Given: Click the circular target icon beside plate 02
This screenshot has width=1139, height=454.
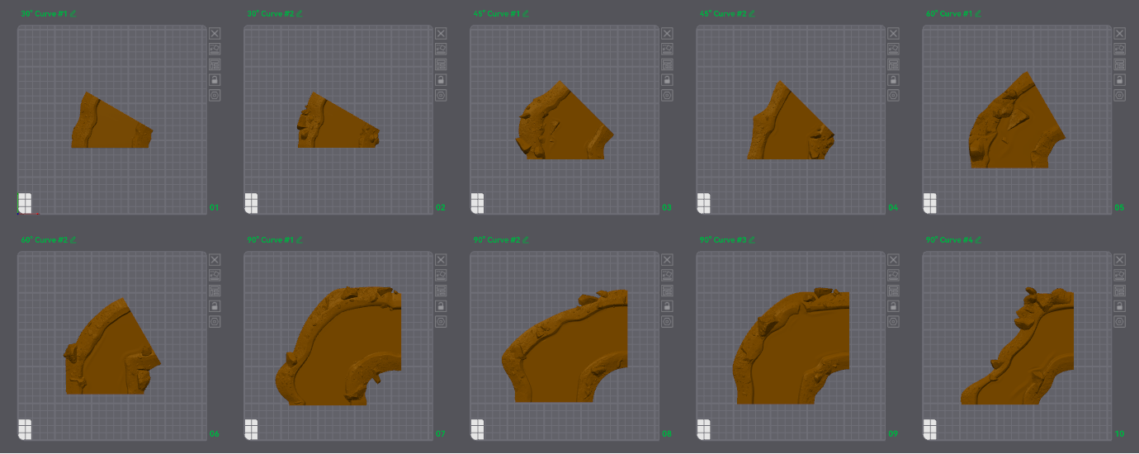Looking at the screenshot, I should (x=441, y=96).
